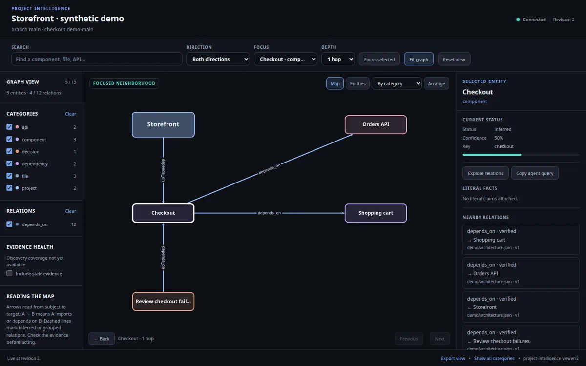Image resolution: width=586 pixels, height=366 pixels.
Task: Switch to the Map view tab
Action: coord(335,84)
